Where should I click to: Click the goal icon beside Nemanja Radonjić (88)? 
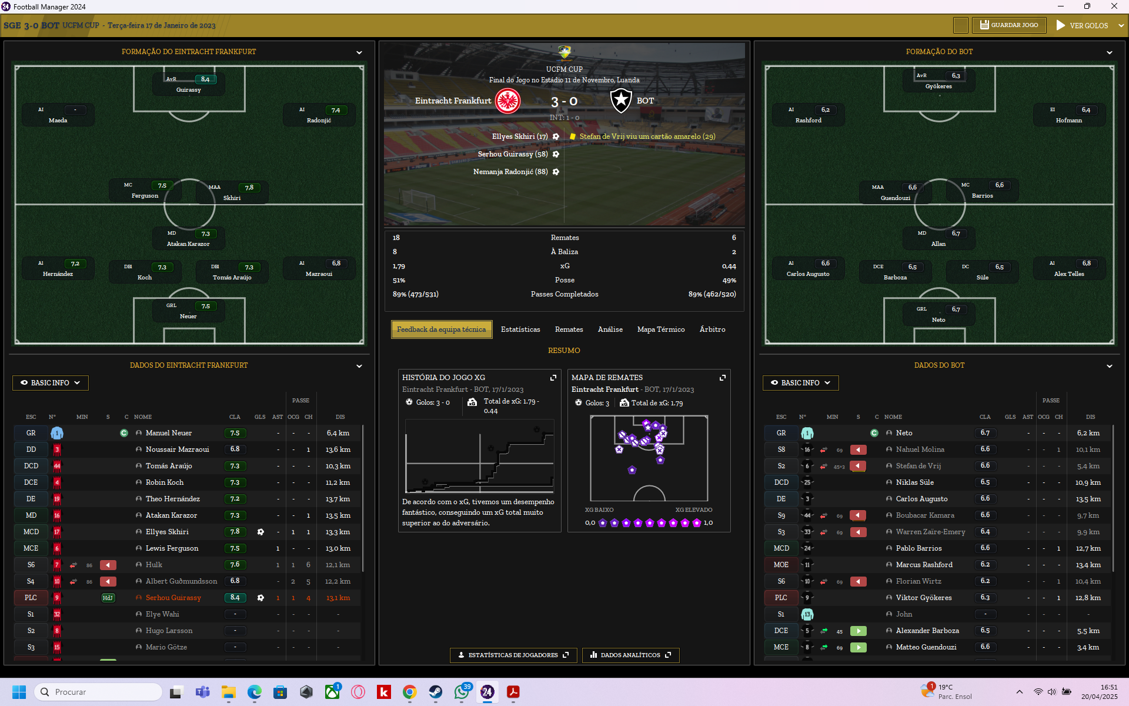pyautogui.click(x=556, y=172)
